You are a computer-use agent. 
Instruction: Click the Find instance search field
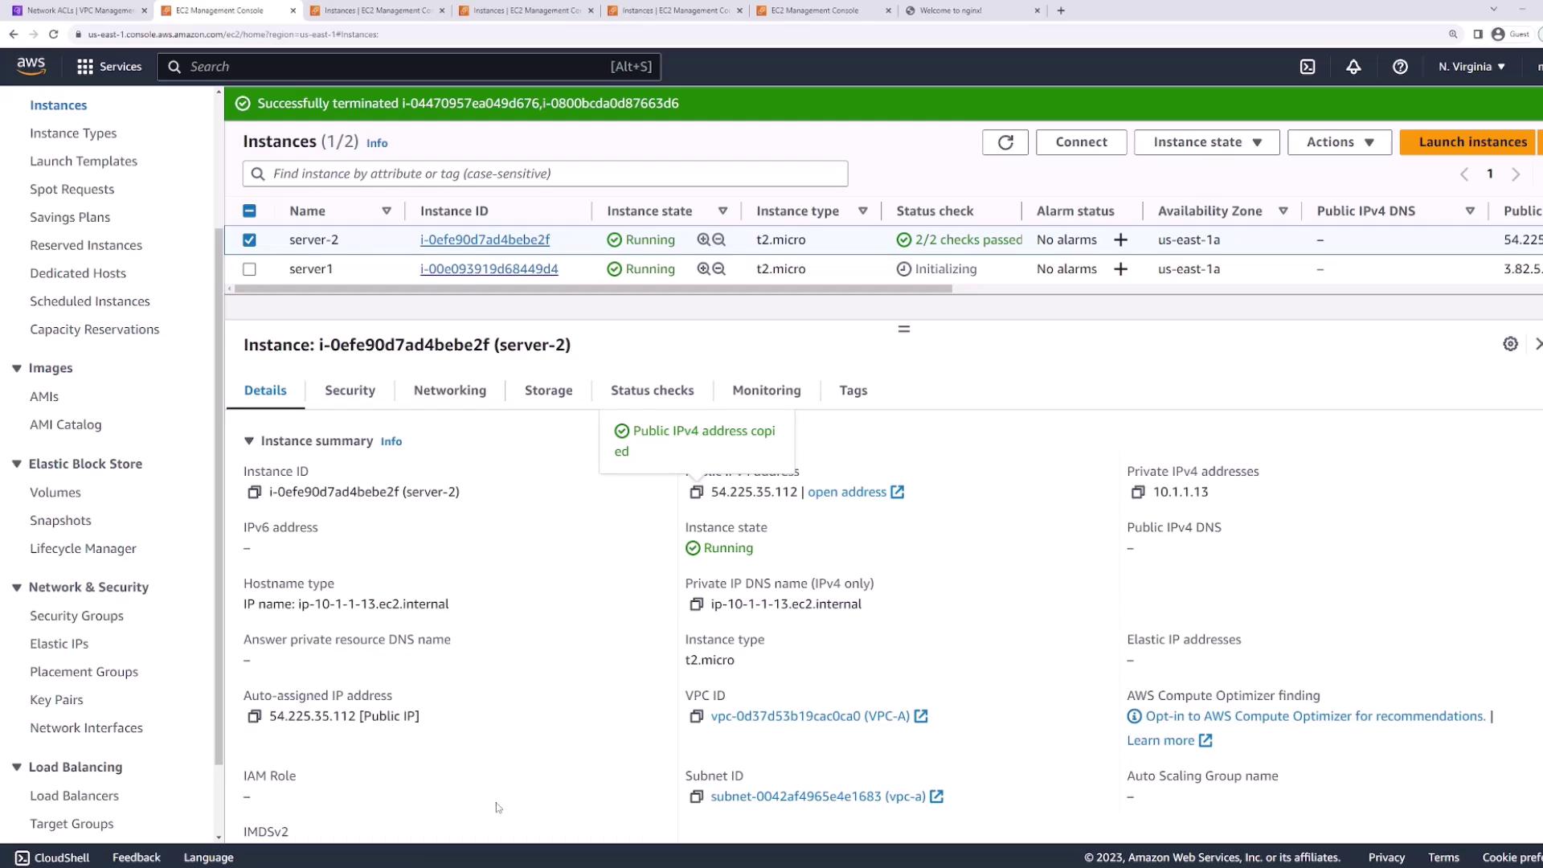pyautogui.click(x=545, y=174)
